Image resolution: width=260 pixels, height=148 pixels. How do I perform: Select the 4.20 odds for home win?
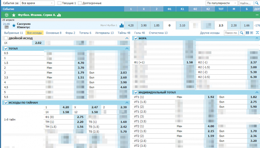click(131, 25)
